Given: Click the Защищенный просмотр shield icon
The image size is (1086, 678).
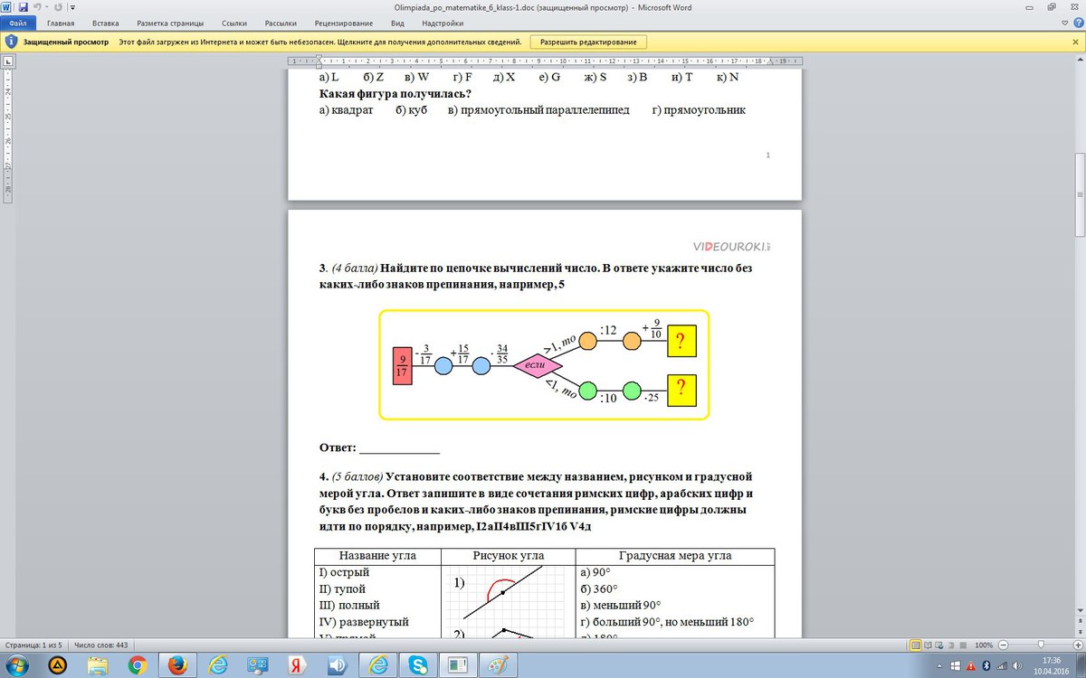Looking at the screenshot, I should (x=10, y=42).
